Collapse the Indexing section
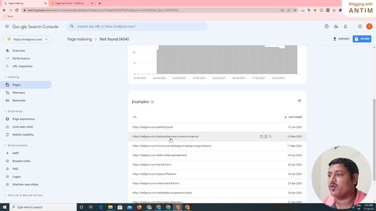376x211 pixels. (x=12, y=77)
